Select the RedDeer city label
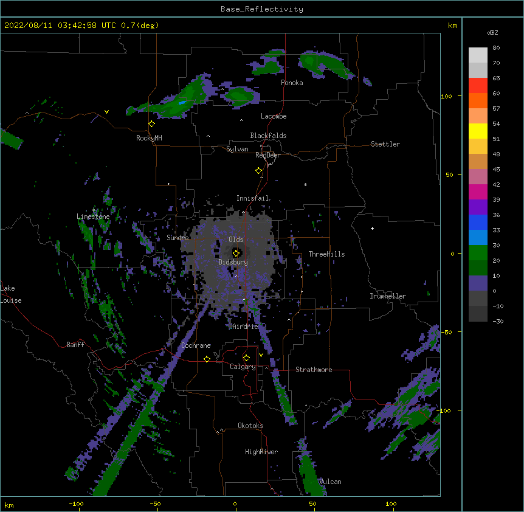 267,155
